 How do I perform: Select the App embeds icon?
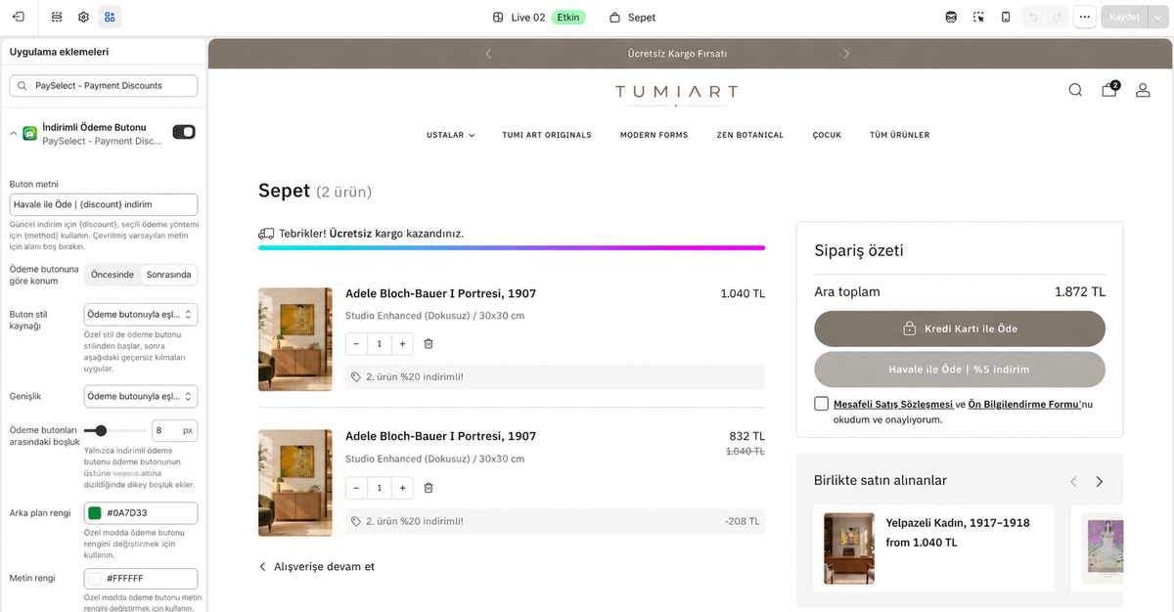coord(110,17)
